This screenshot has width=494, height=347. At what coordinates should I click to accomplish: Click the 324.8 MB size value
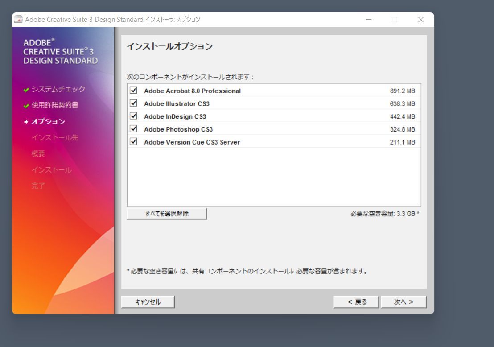click(x=402, y=129)
